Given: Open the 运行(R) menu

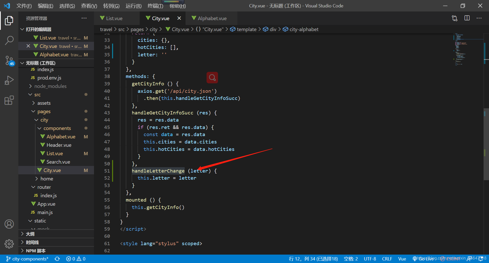Looking at the screenshot, I should click(133, 6).
